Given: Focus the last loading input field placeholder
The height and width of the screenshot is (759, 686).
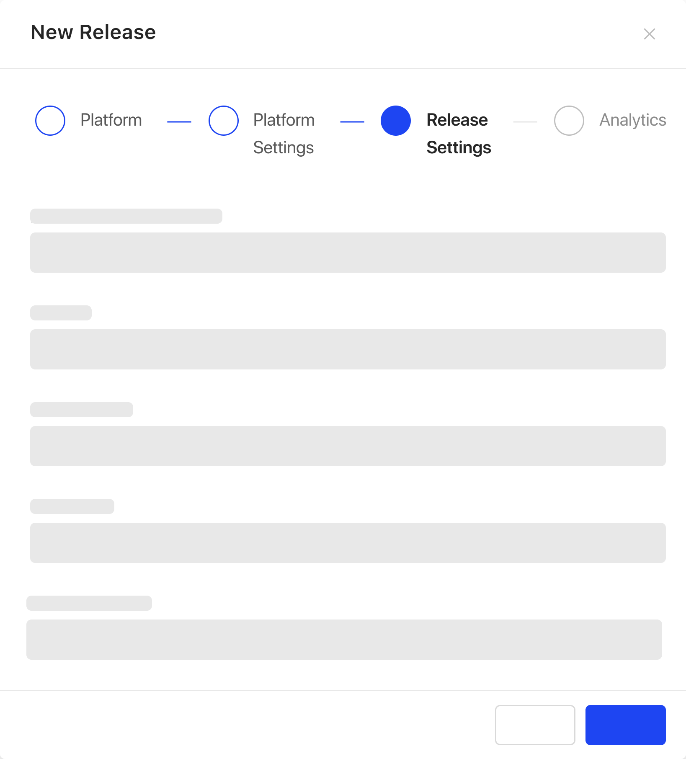Looking at the screenshot, I should tap(344, 640).
